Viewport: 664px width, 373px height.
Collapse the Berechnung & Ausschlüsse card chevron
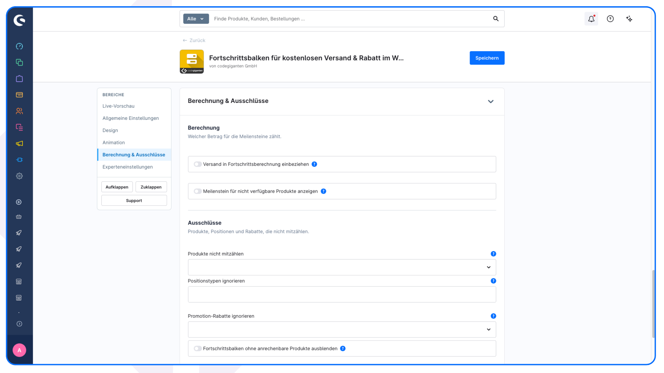coord(491,102)
